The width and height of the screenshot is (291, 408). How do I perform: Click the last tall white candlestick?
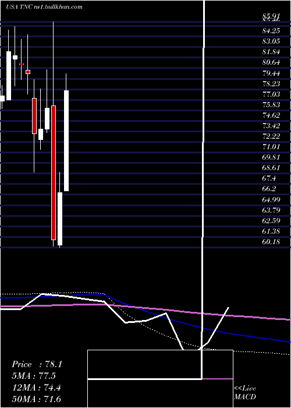(x=66, y=141)
